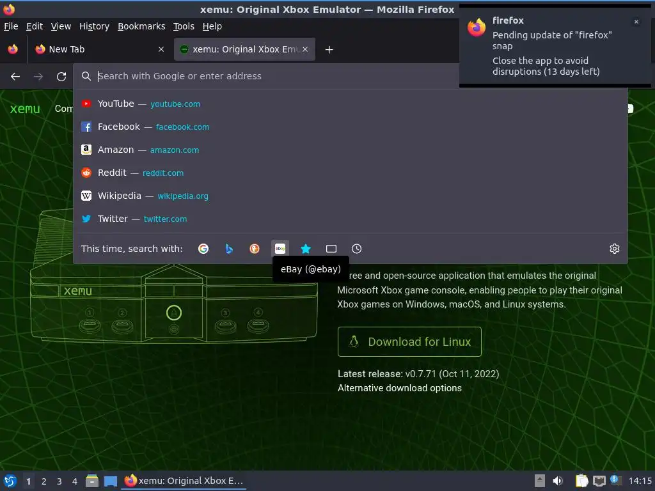
Task: Dismiss the firefox snap notification
Action: (636, 22)
